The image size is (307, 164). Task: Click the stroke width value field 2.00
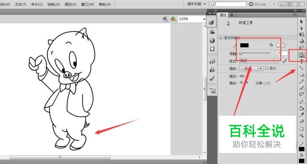click(281, 53)
